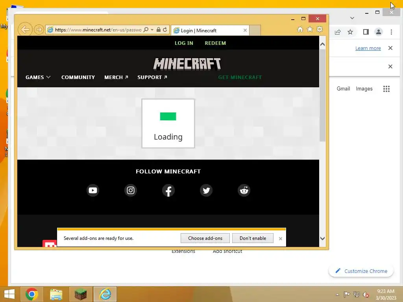The height and width of the screenshot is (302, 403).
Task: Open Minecraft Facebook icon
Action: (168, 190)
